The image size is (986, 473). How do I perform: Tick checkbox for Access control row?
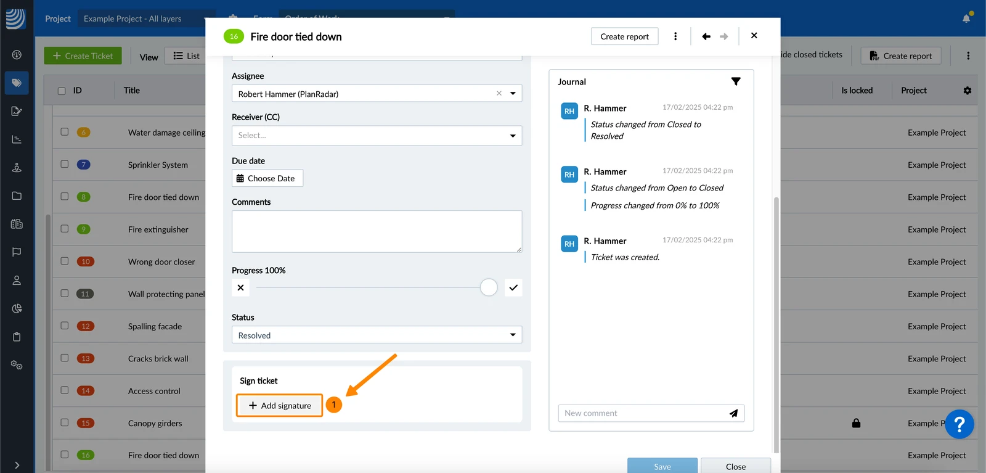click(65, 390)
